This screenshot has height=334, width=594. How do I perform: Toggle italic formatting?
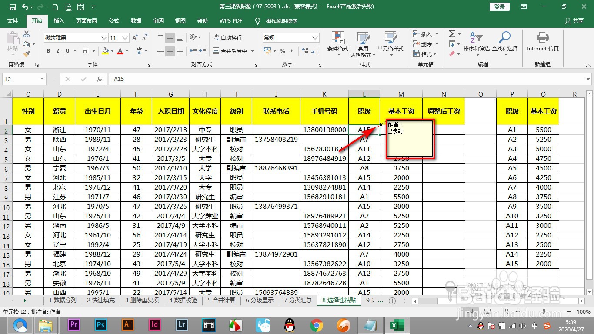click(x=58, y=51)
